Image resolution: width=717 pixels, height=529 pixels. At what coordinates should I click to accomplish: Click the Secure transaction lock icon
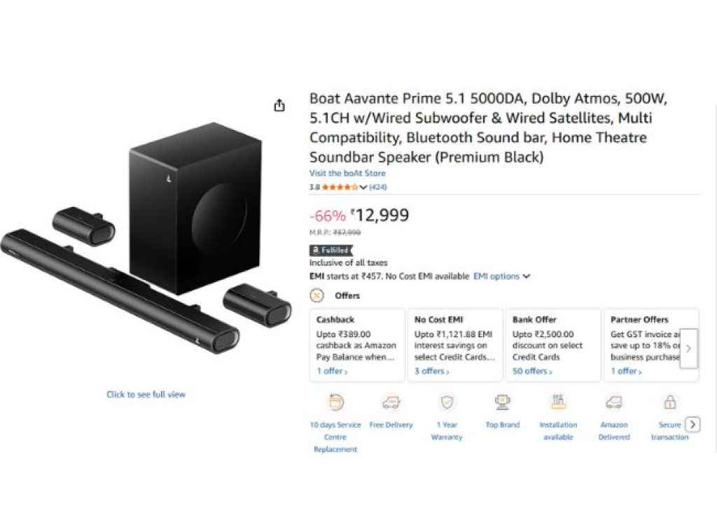pyautogui.click(x=670, y=402)
